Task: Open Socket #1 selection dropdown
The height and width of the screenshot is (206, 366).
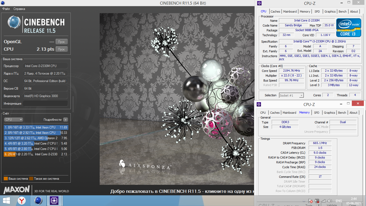Action: (x=291, y=95)
